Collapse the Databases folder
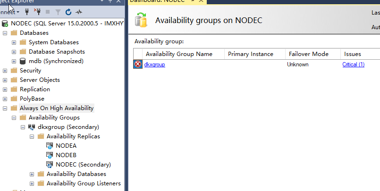 click(5, 33)
